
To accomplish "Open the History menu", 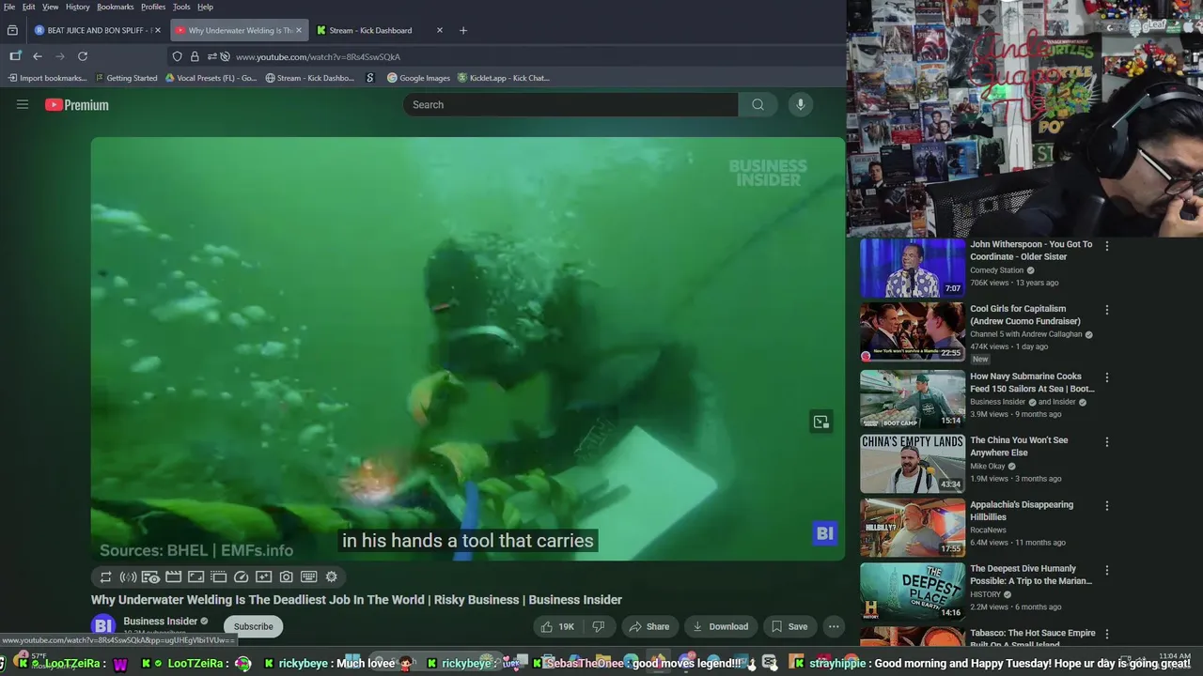I will pos(78,7).
